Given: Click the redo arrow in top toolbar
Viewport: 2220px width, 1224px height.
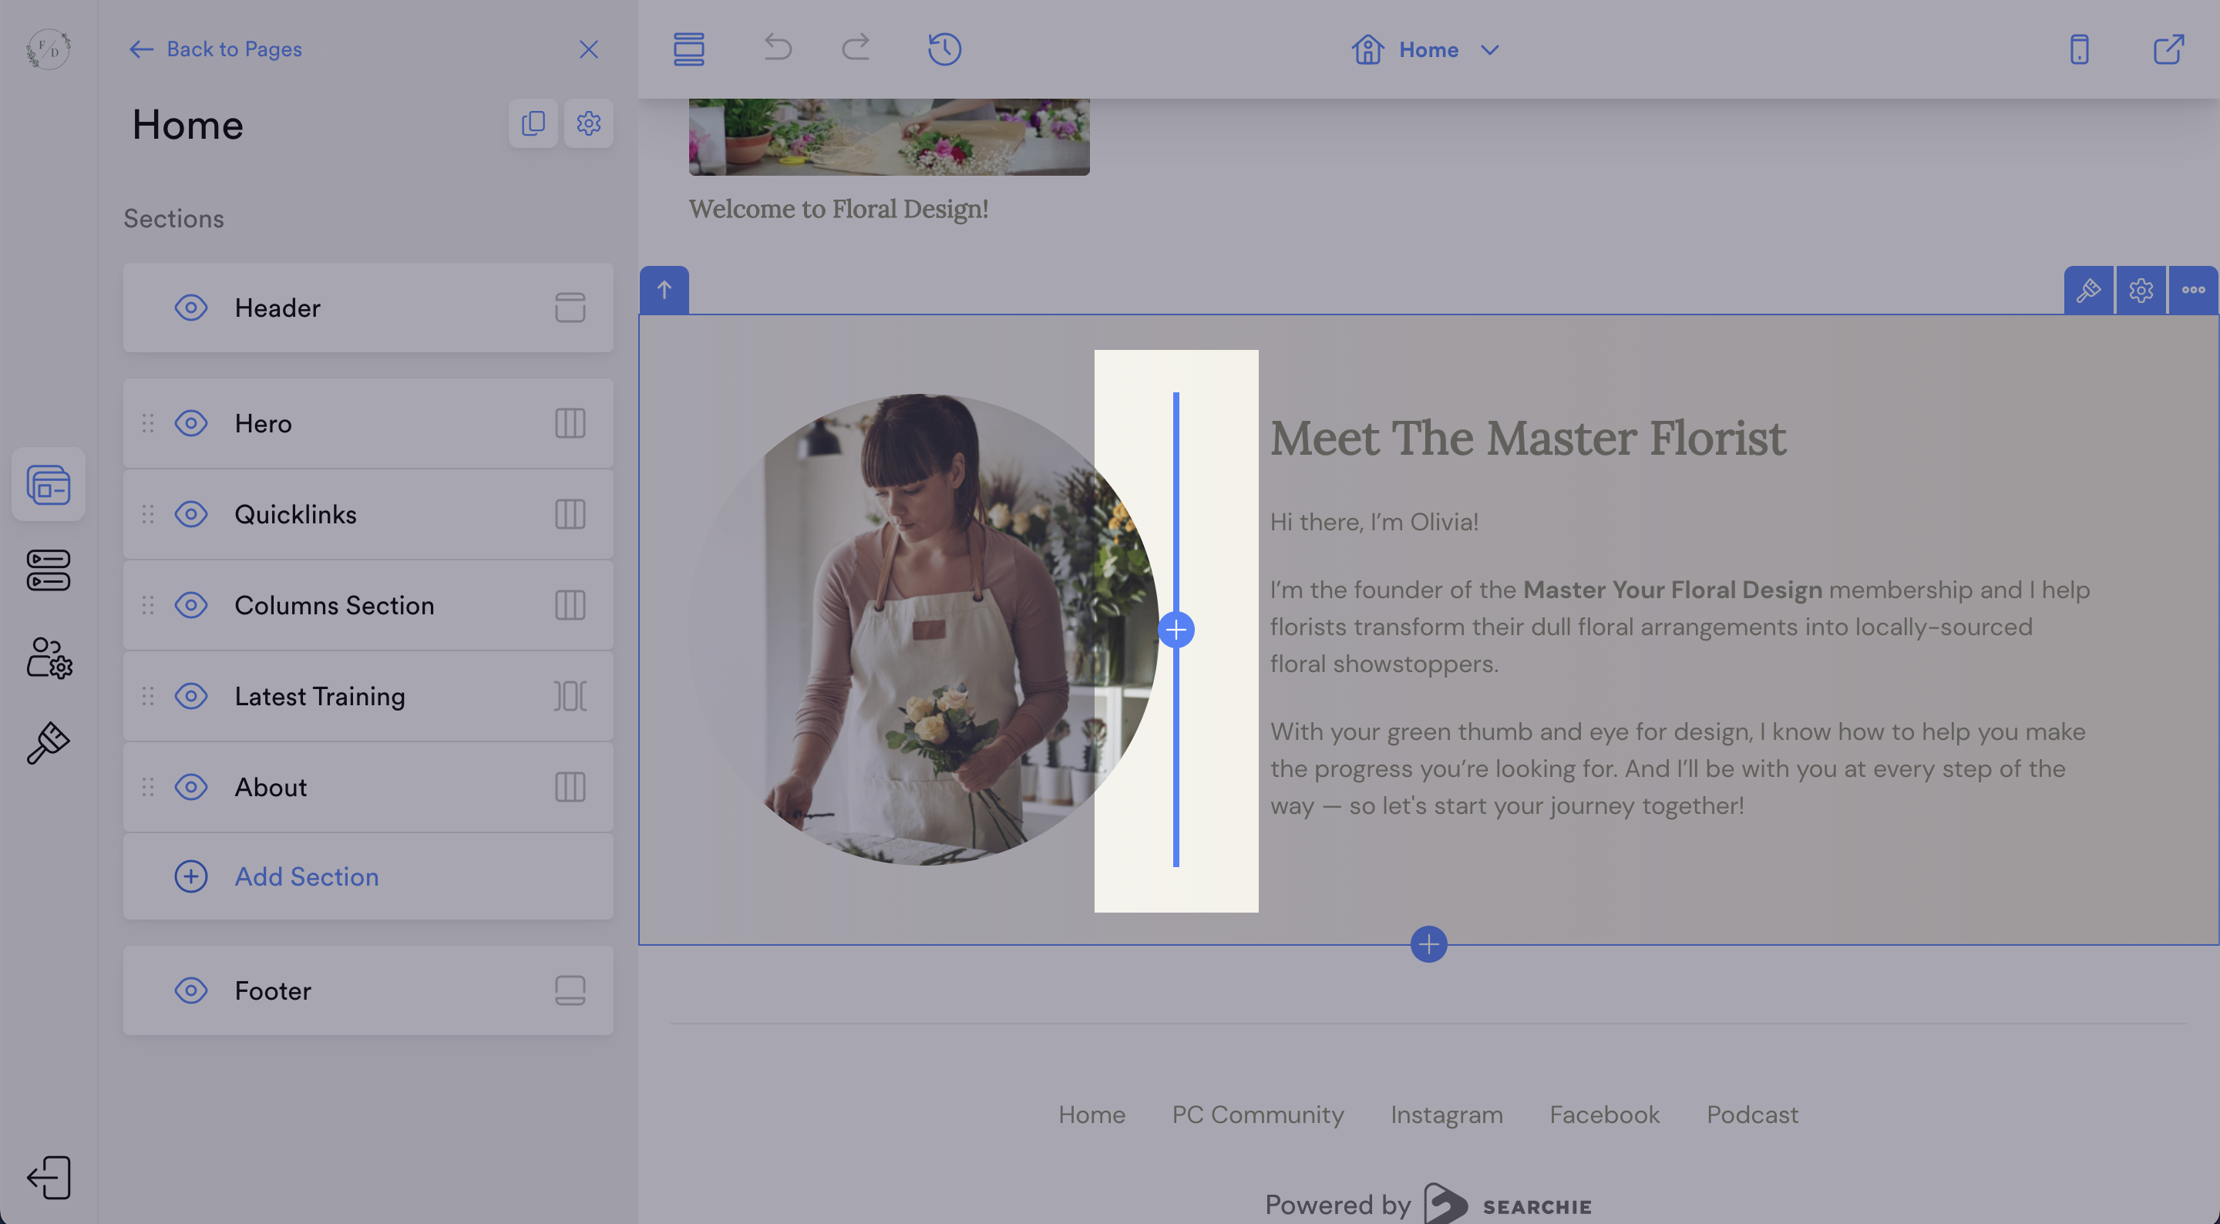Looking at the screenshot, I should click(x=855, y=49).
